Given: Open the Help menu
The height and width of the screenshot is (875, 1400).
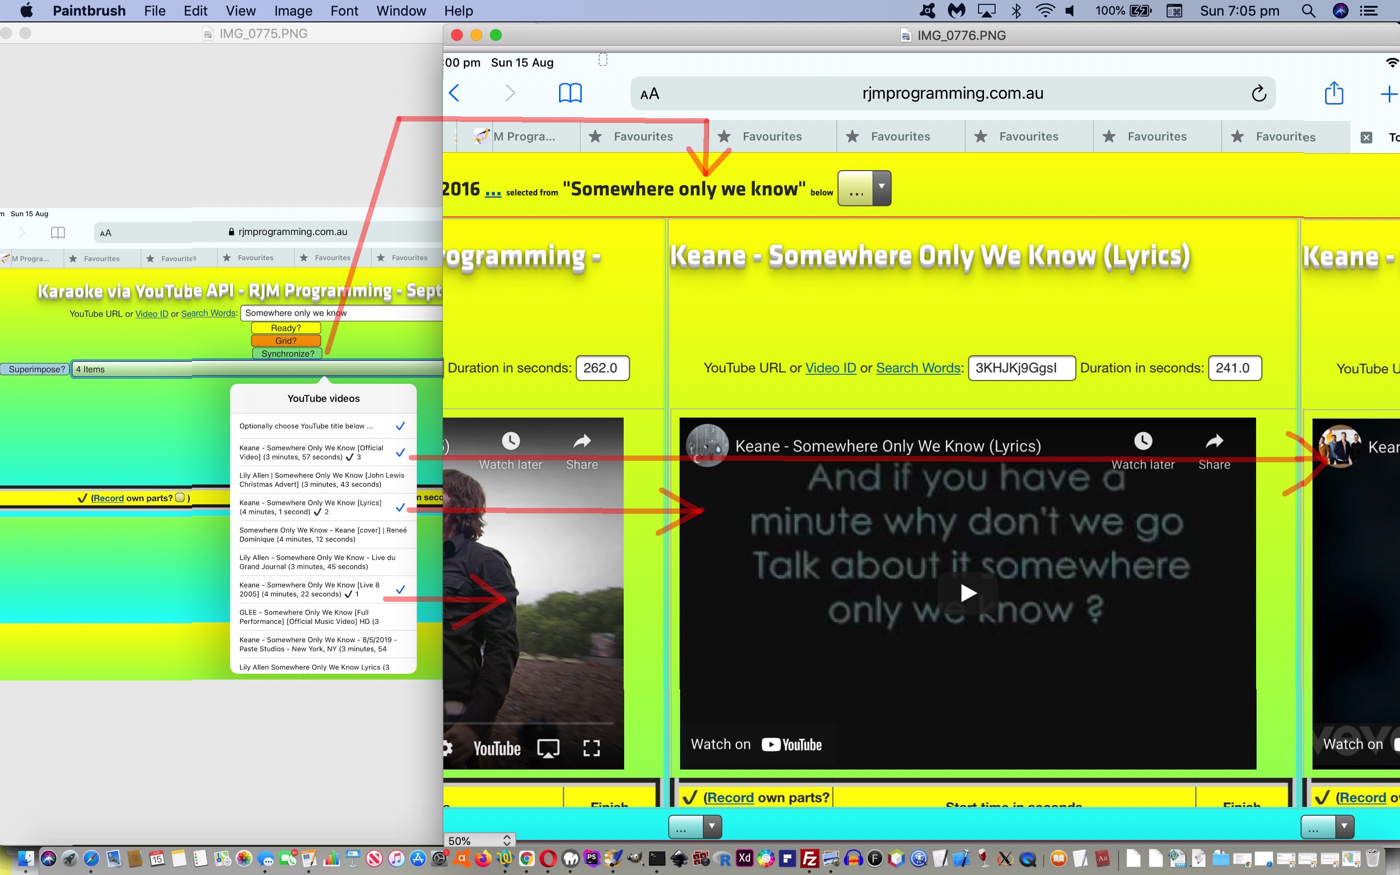Looking at the screenshot, I should click(459, 11).
